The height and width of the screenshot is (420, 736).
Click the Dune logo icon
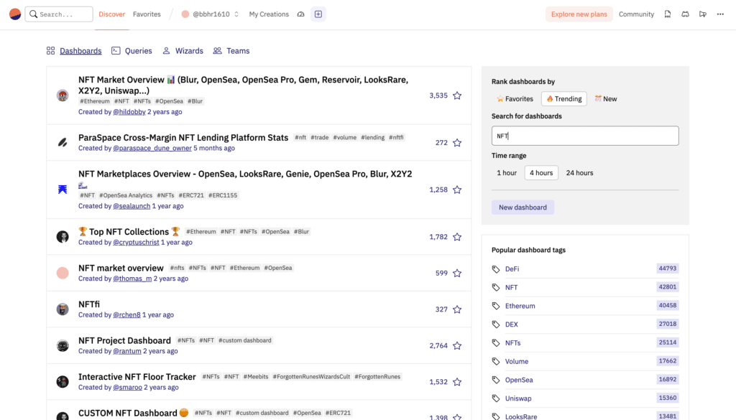coord(15,14)
